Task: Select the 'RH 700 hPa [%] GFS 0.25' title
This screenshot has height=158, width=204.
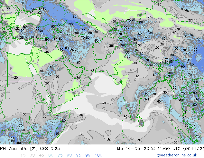Action: point(30,148)
